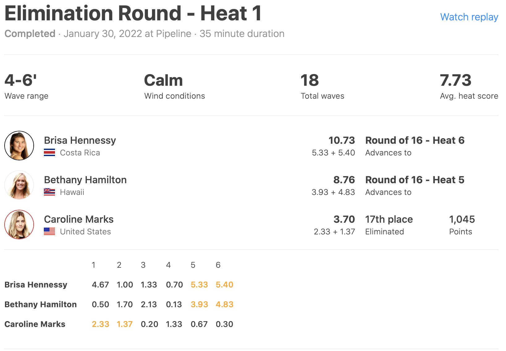Select Bethany Hamilton's name in results
This screenshot has height=351, width=506.
[x=85, y=180]
